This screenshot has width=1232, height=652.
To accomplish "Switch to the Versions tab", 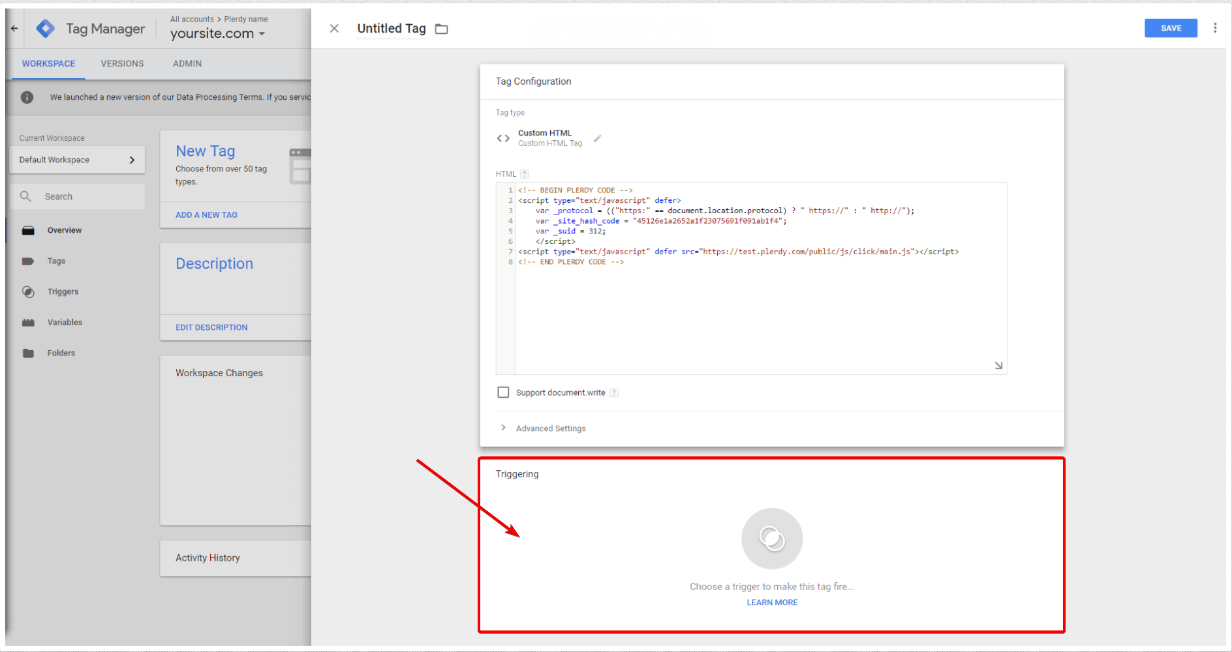I will [x=122, y=64].
